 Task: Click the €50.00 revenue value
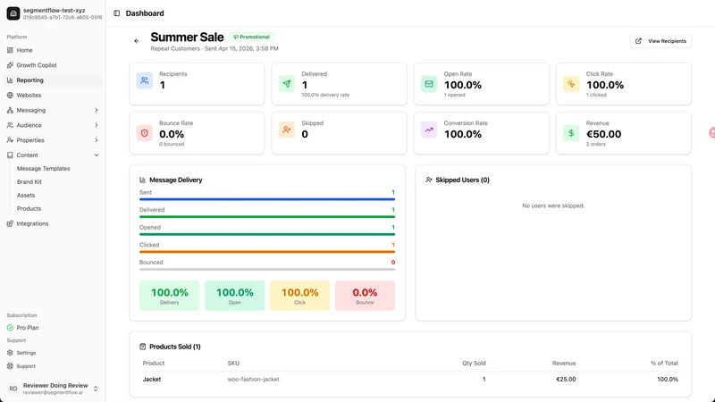coord(603,134)
